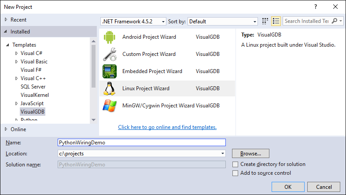Viewport: 346px width, 195px height.
Task: Click the Android Project Wizard icon
Action: pyautogui.click(x=109, y=37)
